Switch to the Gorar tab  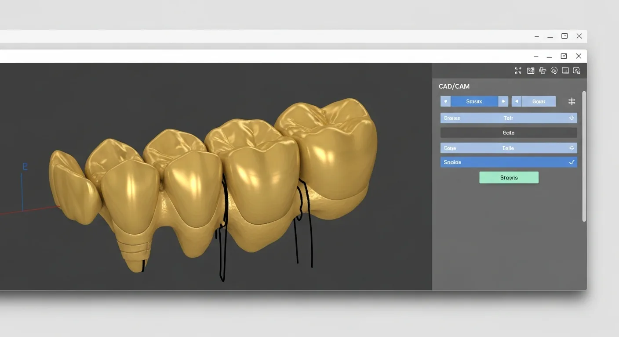[x=539, y=101]
